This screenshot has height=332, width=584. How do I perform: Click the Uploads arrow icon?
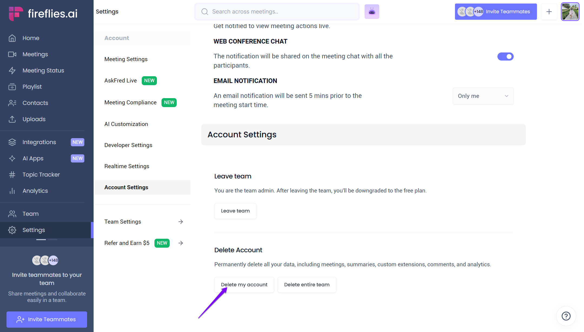(12, 119)
